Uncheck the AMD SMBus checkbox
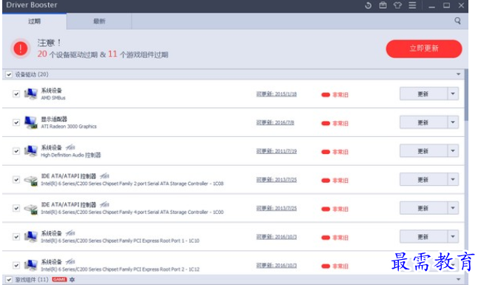The image size is (481, 285). pos(16,94)
